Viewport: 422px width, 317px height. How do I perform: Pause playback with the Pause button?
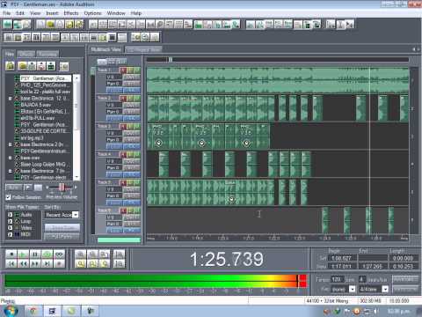point(35,254)
